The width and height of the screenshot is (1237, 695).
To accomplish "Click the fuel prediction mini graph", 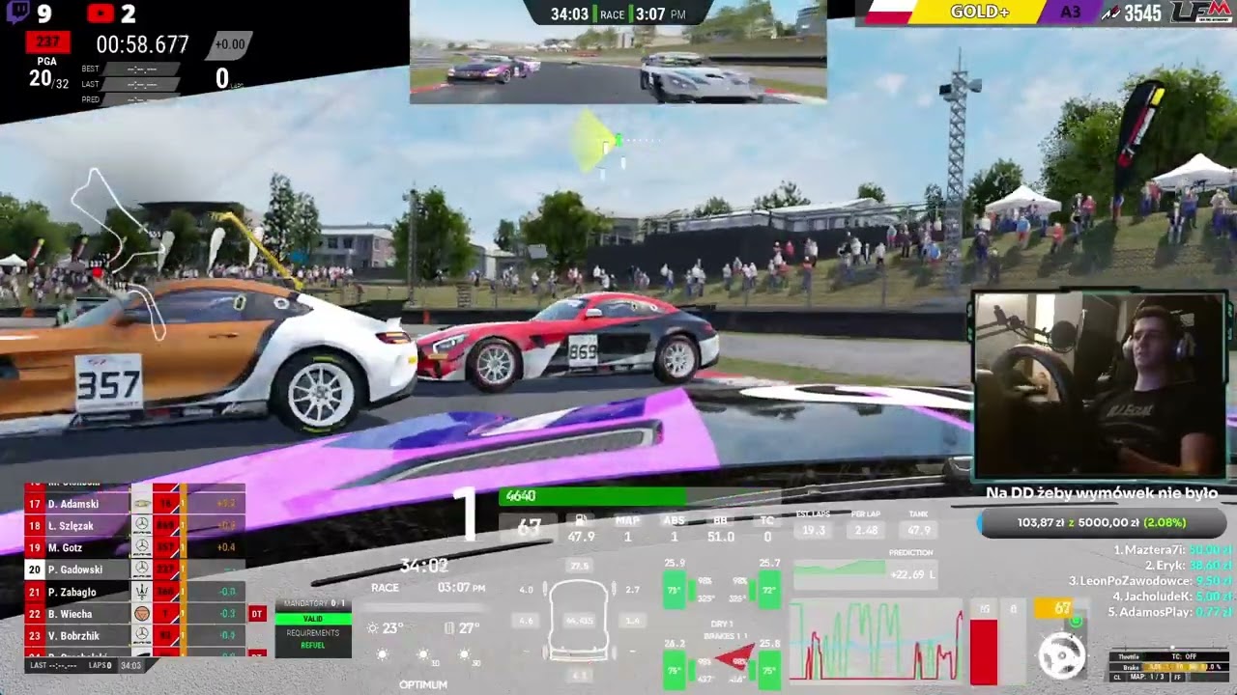I will pos(839,574).
